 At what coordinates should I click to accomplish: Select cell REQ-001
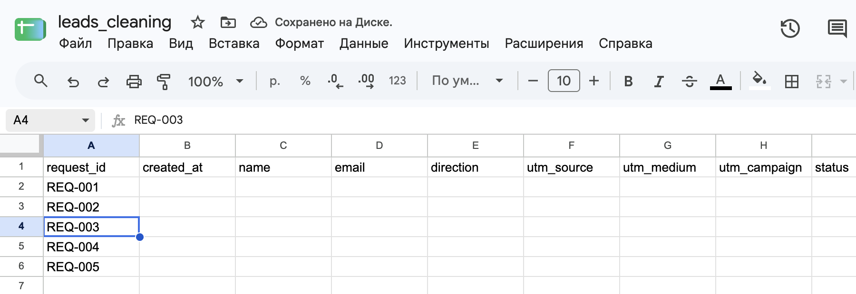(91, 187)
